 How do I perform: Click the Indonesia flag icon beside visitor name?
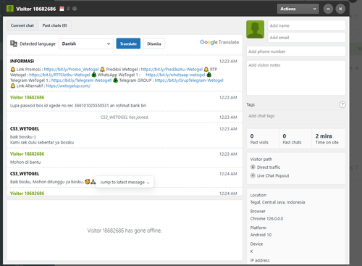62,9
